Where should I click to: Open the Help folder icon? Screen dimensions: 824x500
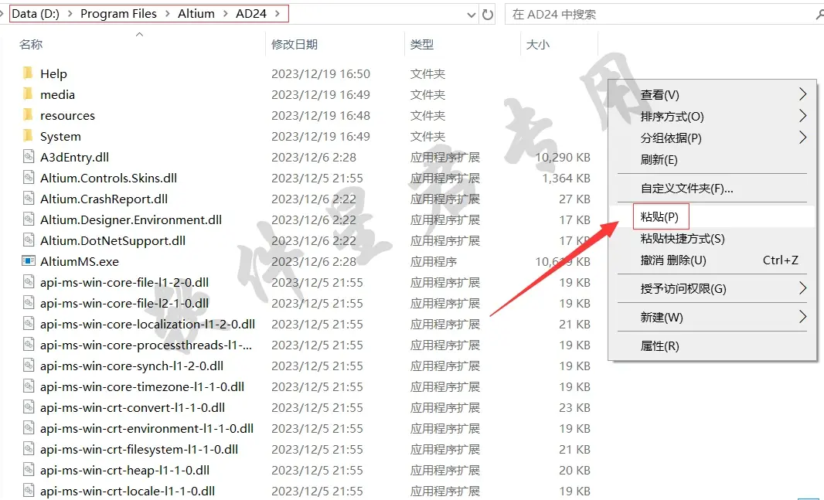click(x=28, y=73)
